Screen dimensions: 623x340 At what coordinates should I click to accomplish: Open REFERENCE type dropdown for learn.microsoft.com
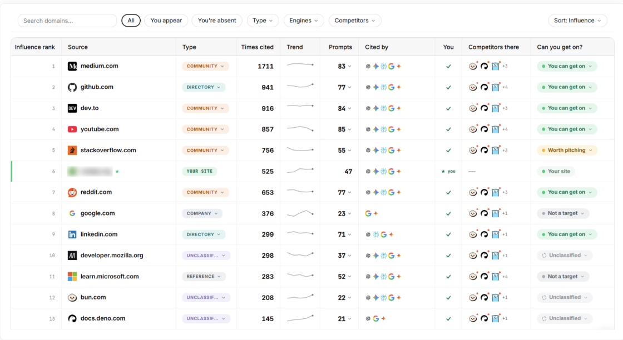[x=204, y=277]
